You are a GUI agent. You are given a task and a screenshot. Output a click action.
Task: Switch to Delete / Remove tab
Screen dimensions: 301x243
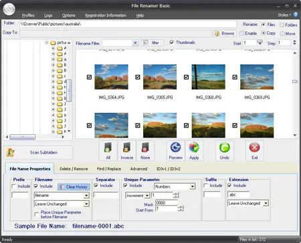pos(74,169)
